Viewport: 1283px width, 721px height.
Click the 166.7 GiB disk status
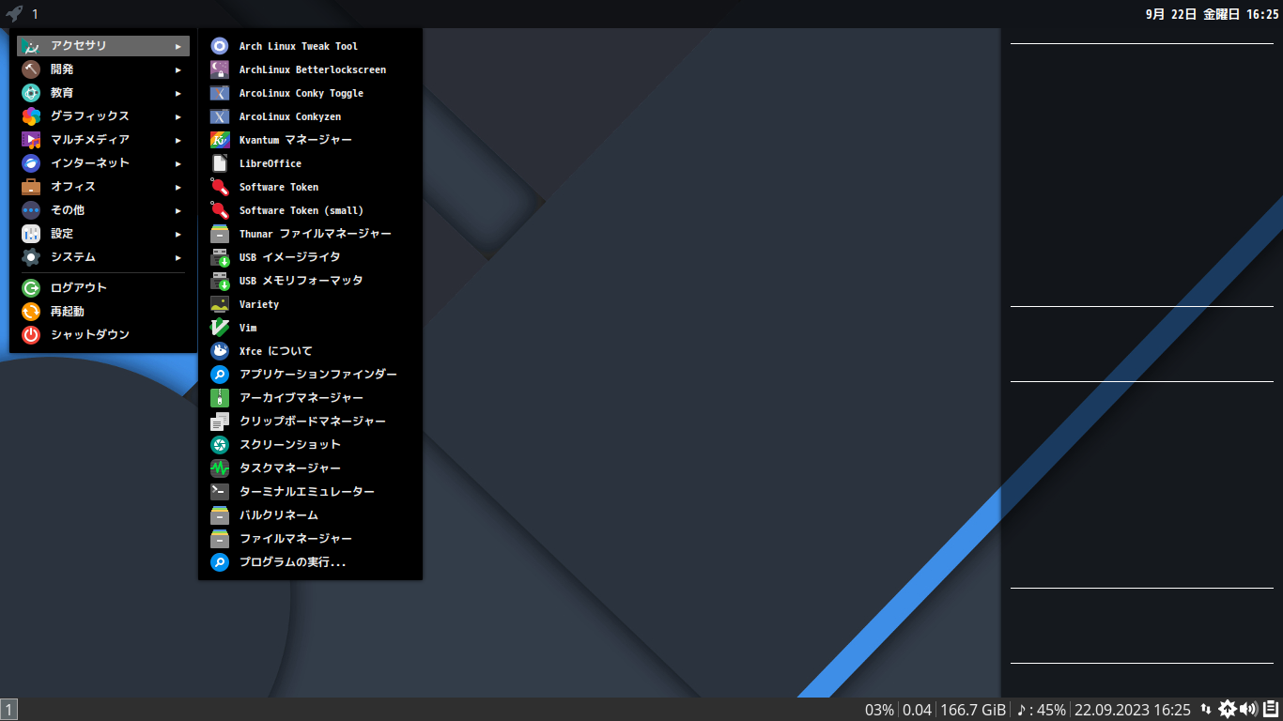pos(973,710)
